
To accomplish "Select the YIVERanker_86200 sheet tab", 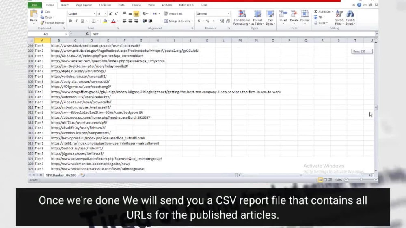I will tap(61, 175).
